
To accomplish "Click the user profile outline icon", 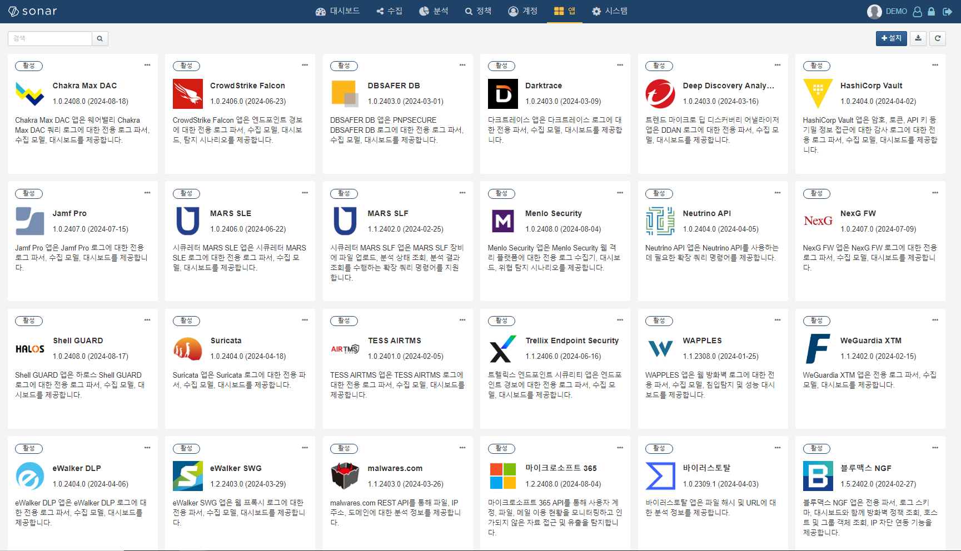I will pyautogui.click(x=917, y=11).
